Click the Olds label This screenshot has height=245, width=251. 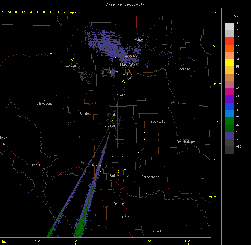click(113, 115)
